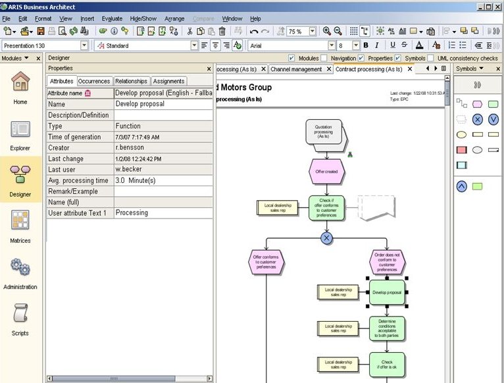Click the next tab arrow button
Screen dimensions: 504x383
[x=436, y=68]
